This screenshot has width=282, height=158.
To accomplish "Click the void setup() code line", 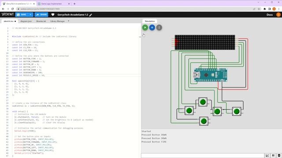I will (20, 111).
